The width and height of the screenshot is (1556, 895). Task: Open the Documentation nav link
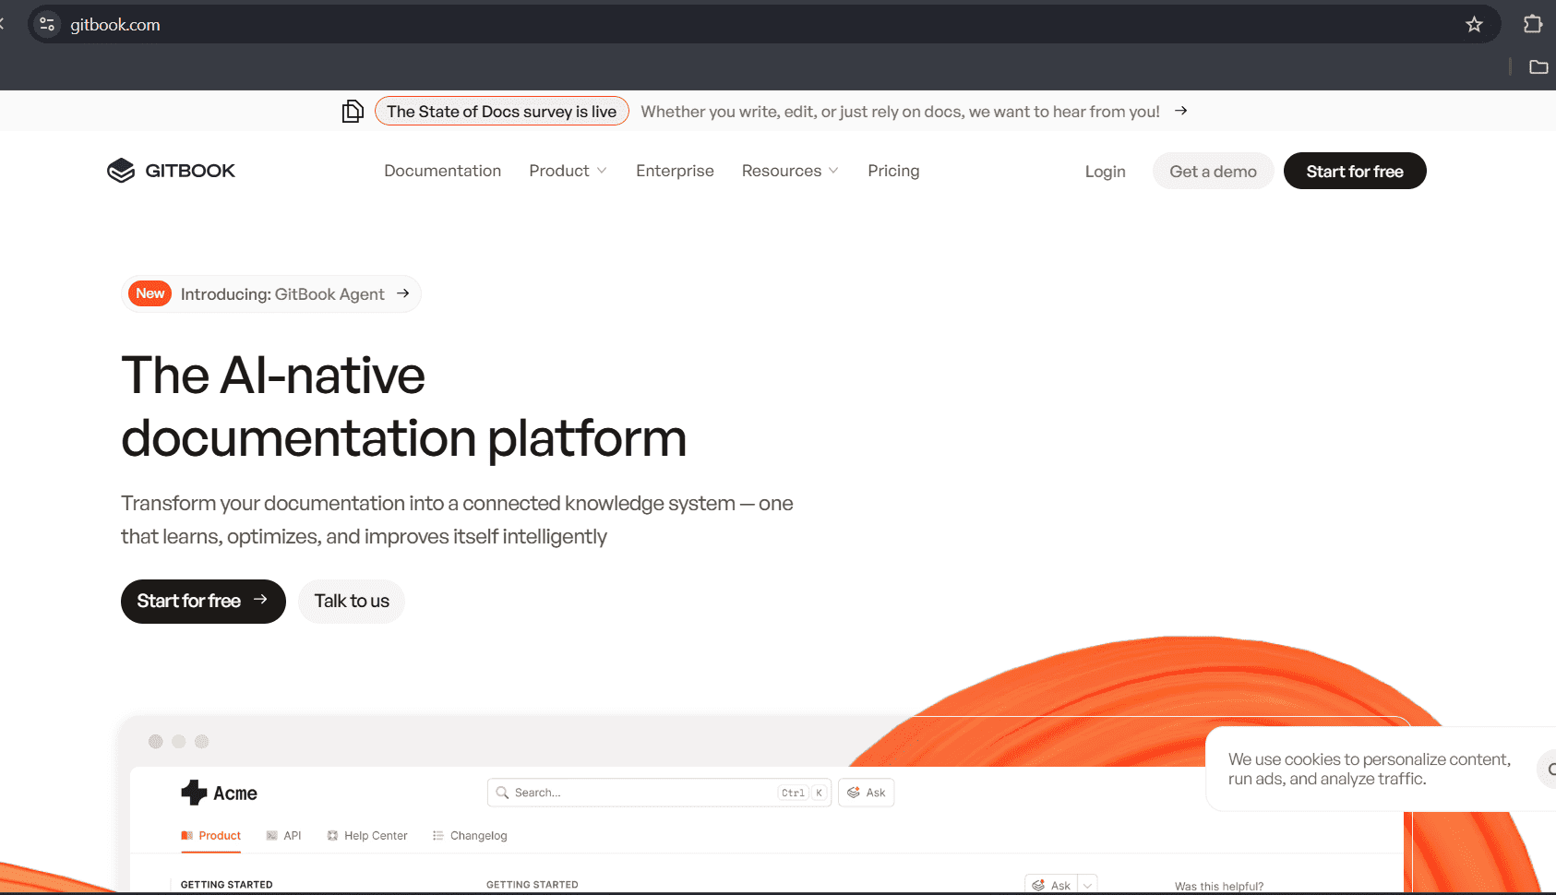(x=443, y=171)
